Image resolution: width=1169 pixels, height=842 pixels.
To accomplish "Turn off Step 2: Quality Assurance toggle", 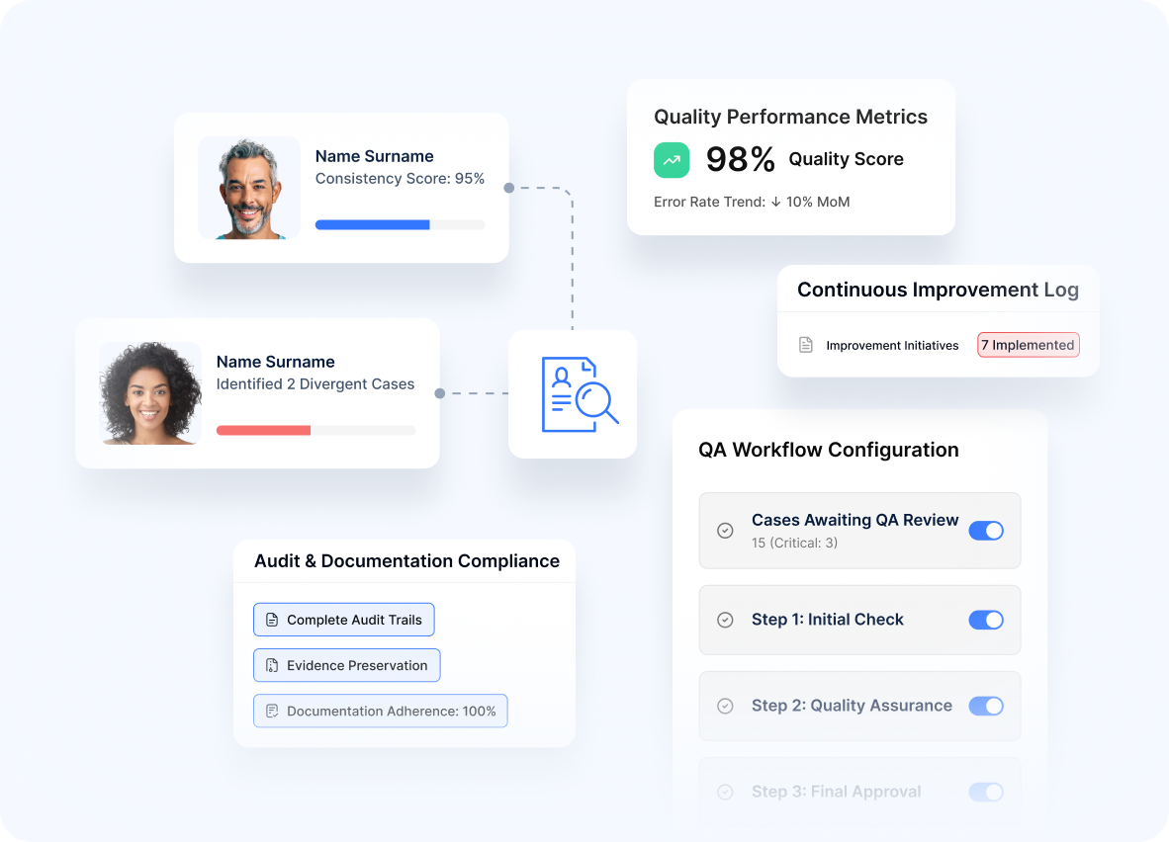I will click(x=985, y=706).
